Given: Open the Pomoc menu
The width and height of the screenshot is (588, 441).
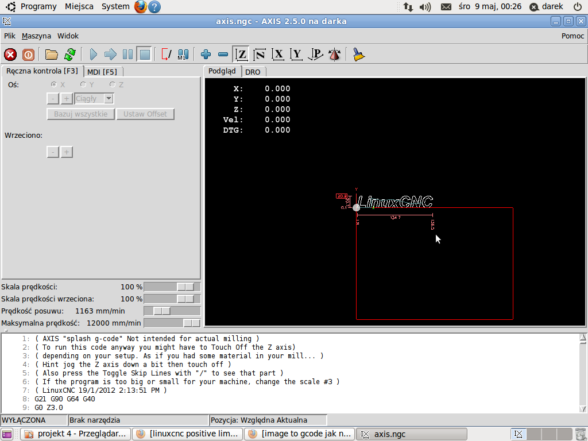Looking at the screenshot, I should tap(572, 36).
